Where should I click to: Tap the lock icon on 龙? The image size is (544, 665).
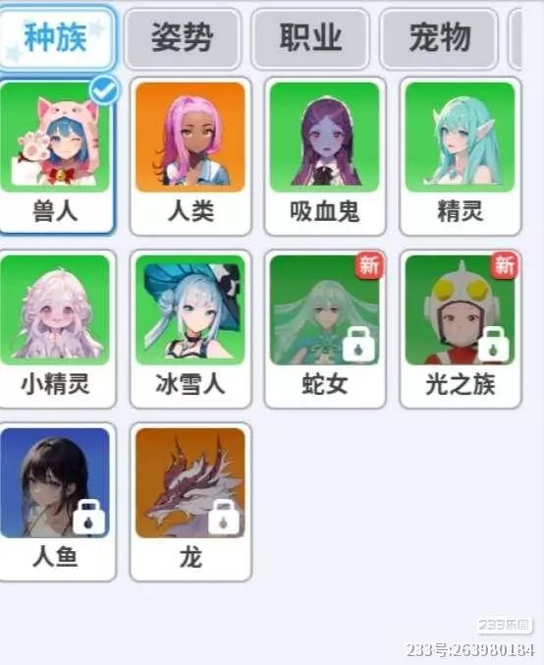click(224, 517)
